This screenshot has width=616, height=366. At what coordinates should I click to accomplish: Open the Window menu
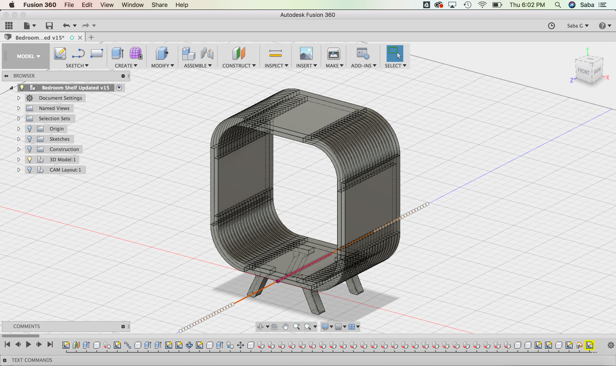tap(132, 5)
